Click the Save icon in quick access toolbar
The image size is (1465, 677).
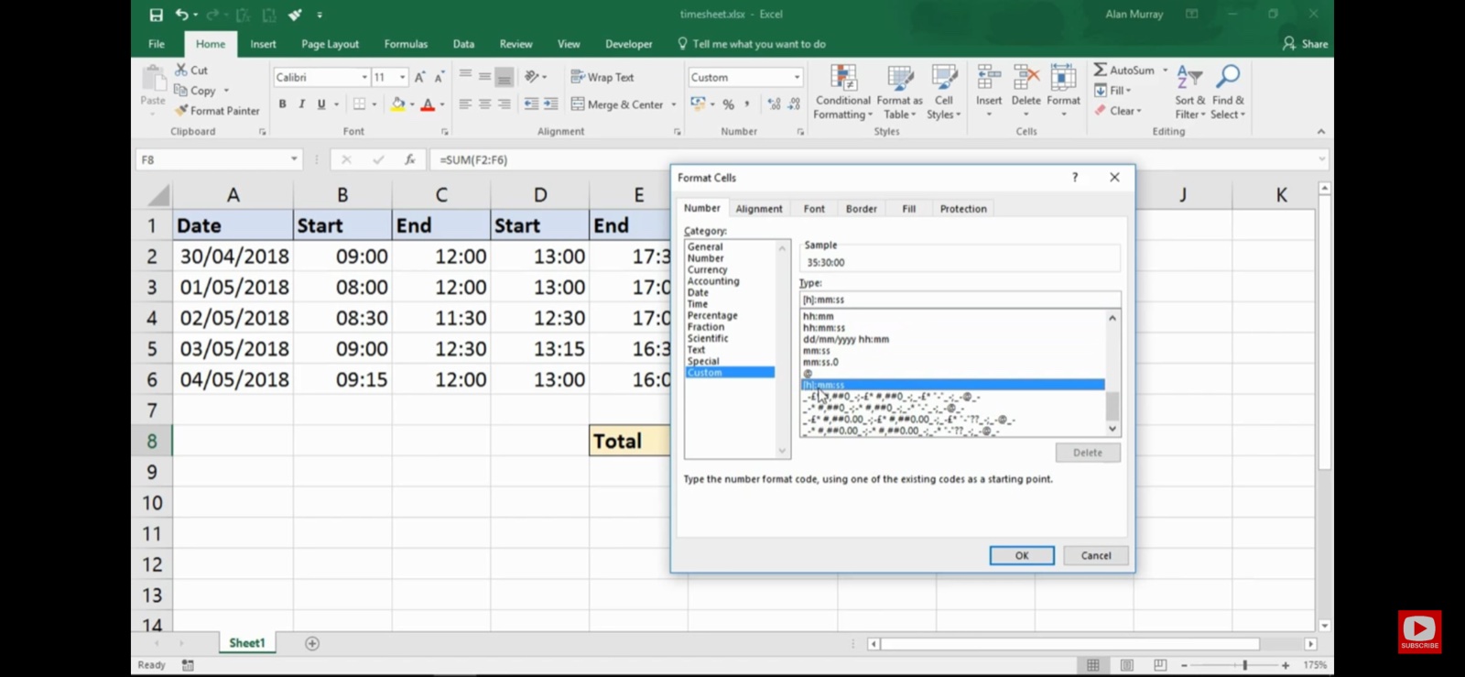pyautogui.click(x=157, y=15)
